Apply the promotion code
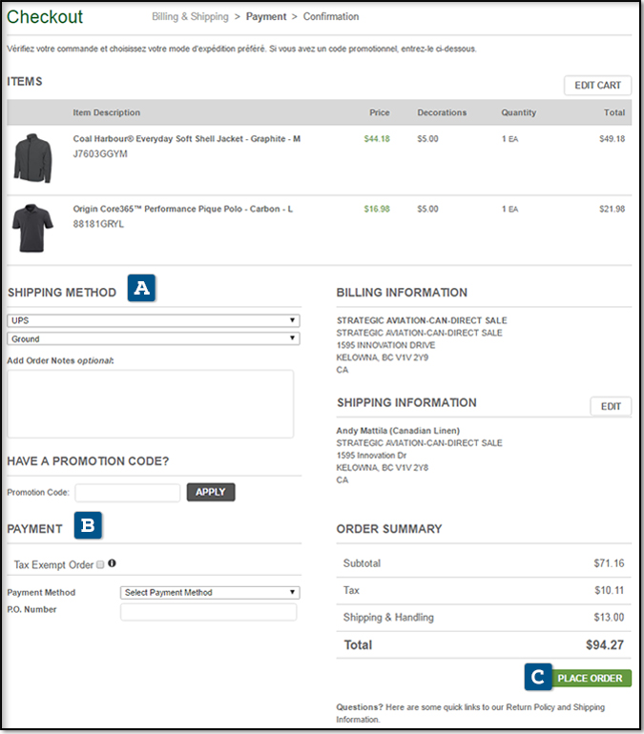The height and width of the screenshot is (734, 644). [x=211, y=492]
